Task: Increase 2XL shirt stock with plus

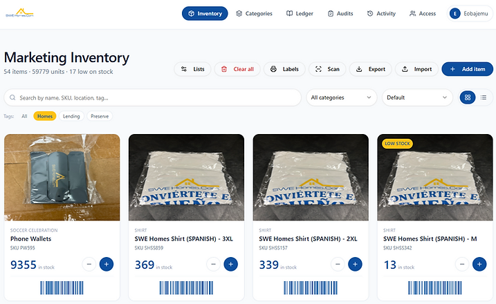Action: tap(356, 264)
